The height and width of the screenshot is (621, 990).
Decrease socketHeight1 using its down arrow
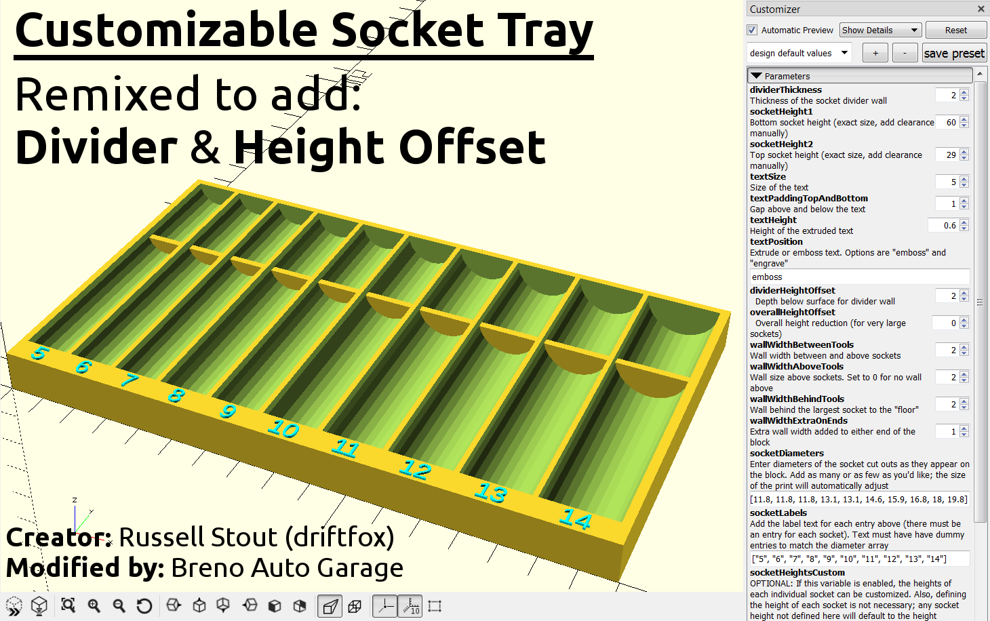click(964, 125)
